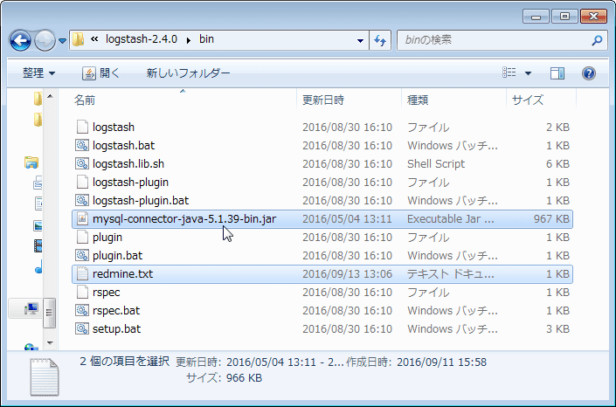Open the 整理 organize menu

click(38, 73)
